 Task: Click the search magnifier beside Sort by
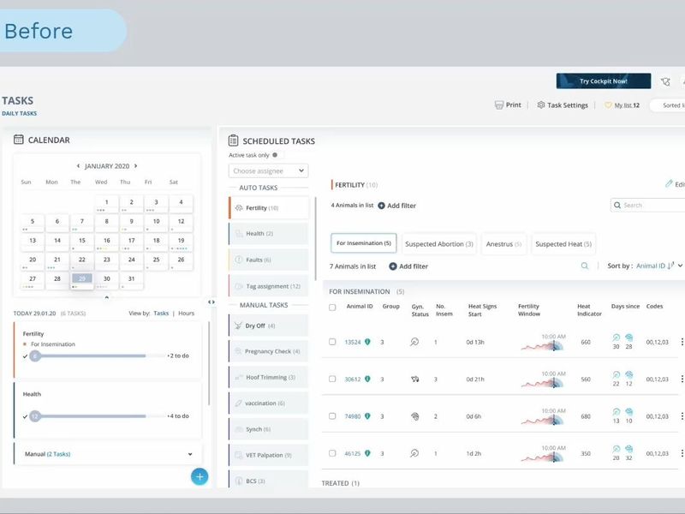(585, 266)
